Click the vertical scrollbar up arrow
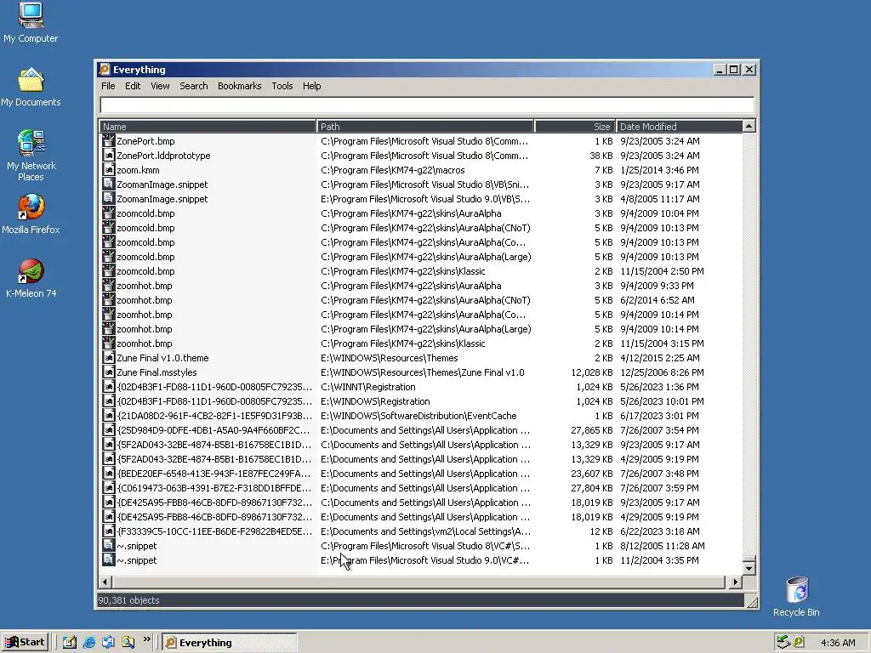The image size is (871, 653). (x=749, y=127)
